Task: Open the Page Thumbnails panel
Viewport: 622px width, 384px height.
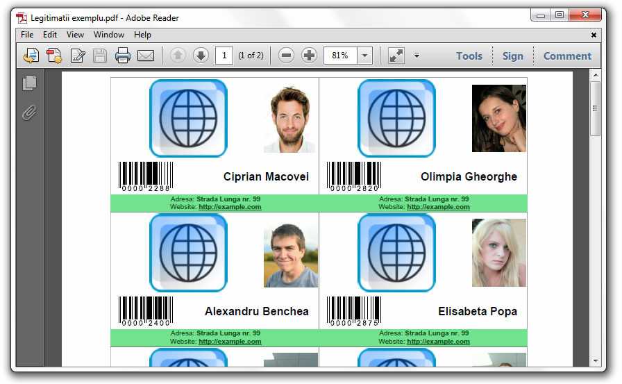Action: pos(29,83)
